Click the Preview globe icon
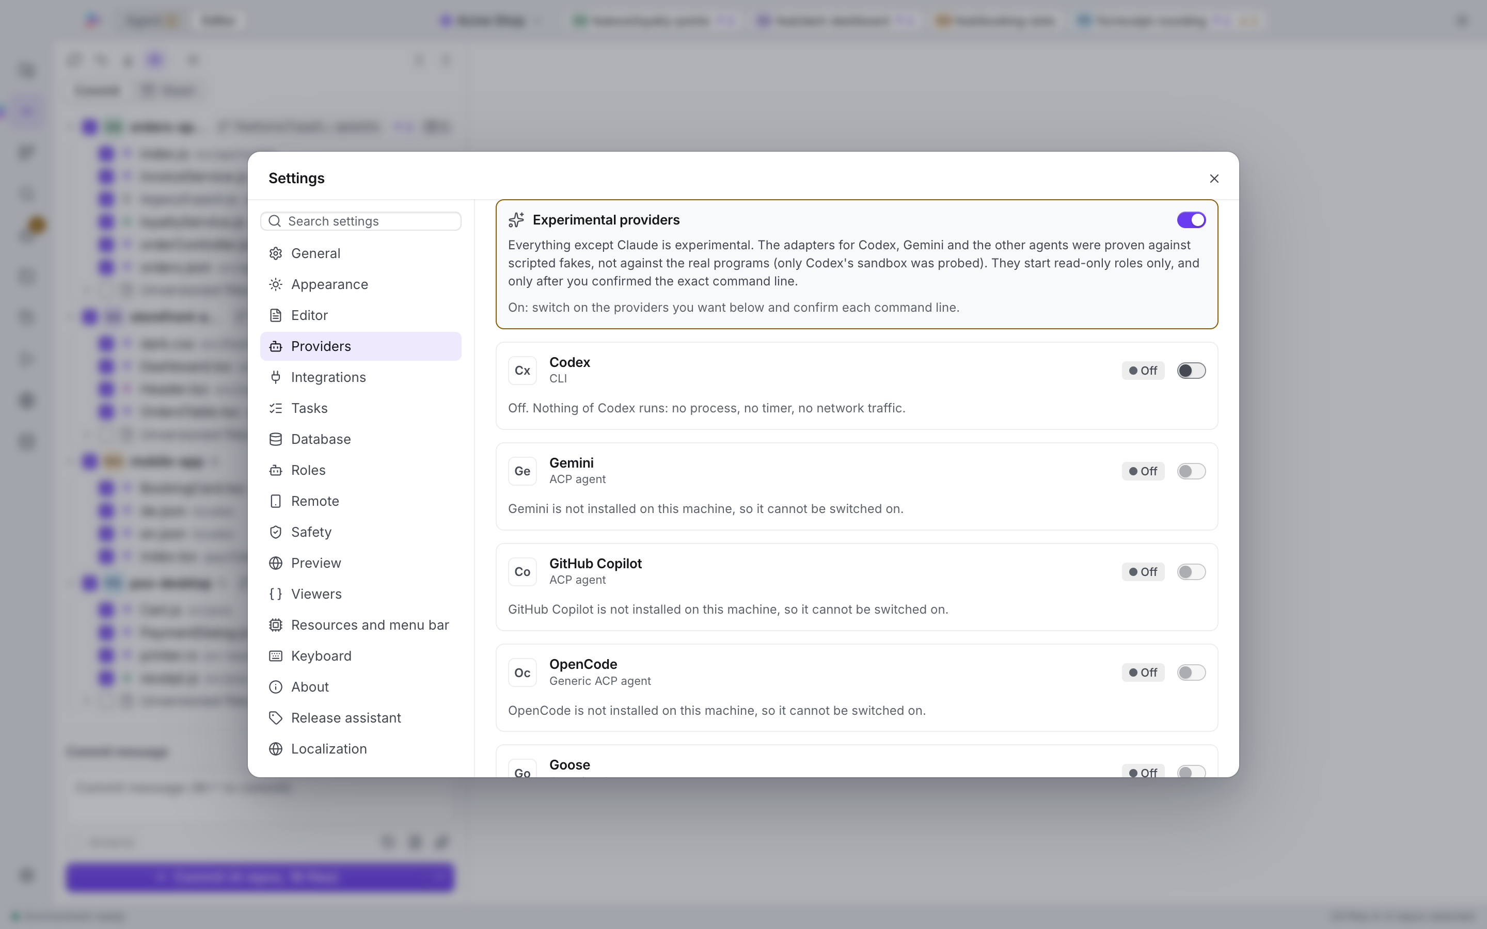1487x929 pixels. [276, 563]
